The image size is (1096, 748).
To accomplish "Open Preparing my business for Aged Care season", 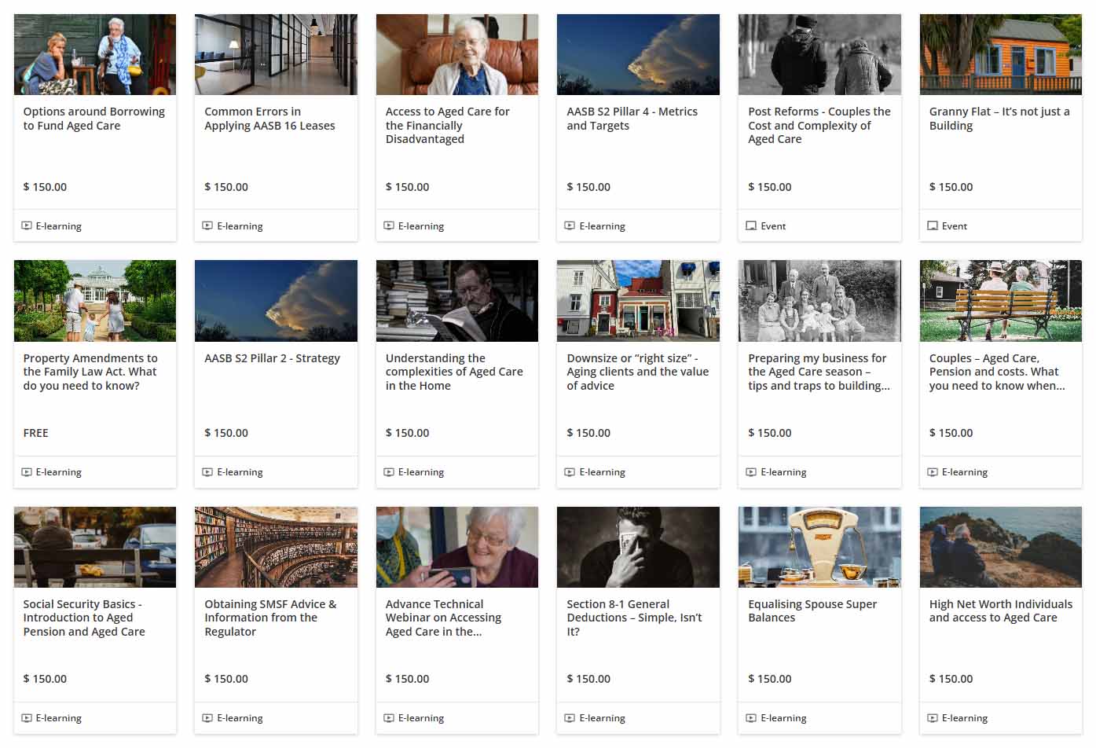I will [819, 372].
